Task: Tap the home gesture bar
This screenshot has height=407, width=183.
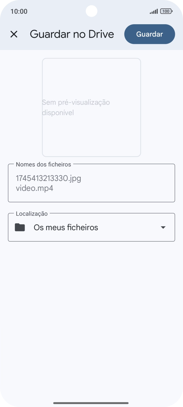Action: coord(91,403)
